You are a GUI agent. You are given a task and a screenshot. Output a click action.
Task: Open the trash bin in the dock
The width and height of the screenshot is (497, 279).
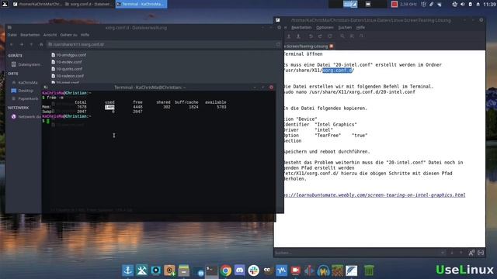pyautogui.click(x=369, y=270)
